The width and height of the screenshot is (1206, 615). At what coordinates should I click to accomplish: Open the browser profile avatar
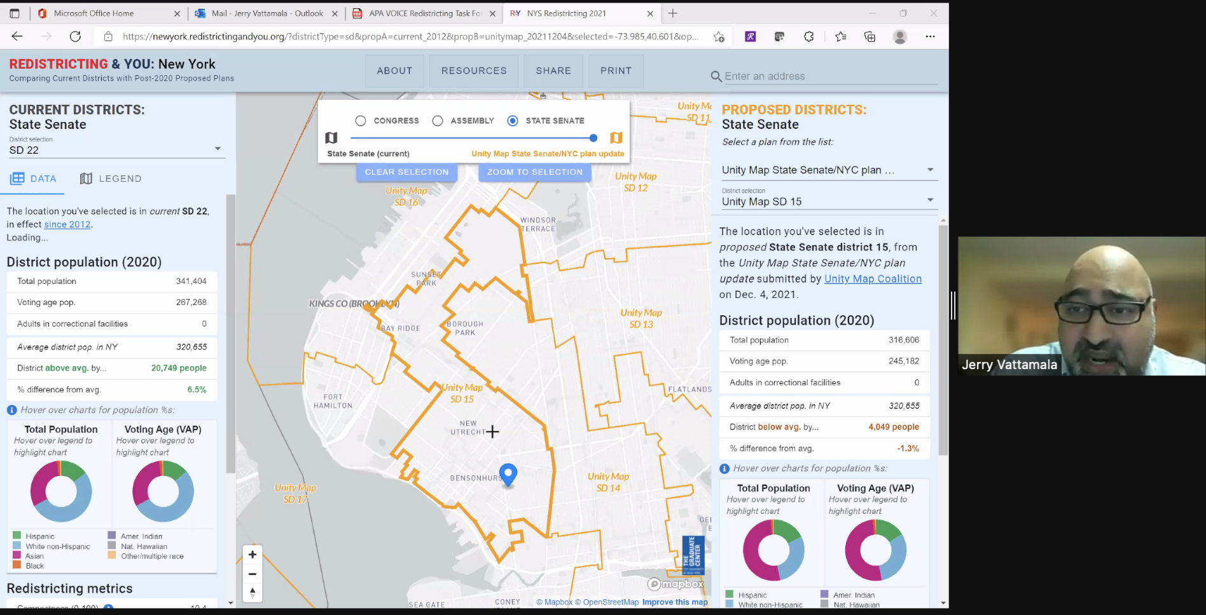[x=899, y=36]
